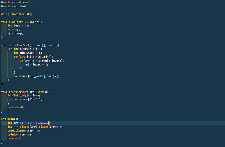
Task: Place cursor on #include<cstdio> line
Action: (x=13, y=6)
